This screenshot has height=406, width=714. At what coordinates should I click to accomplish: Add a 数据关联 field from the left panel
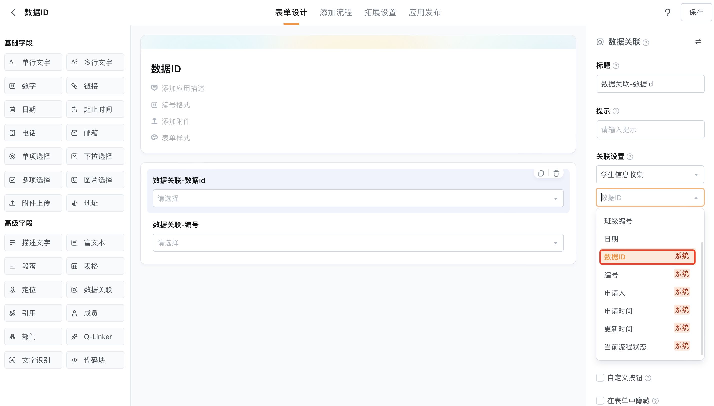point(95,289)
